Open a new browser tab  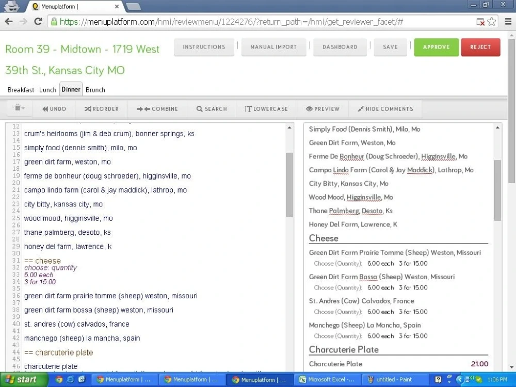coord(133,6)
